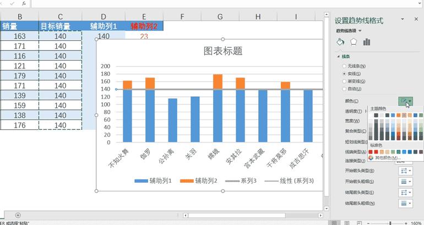Click vertical scrollbar up arrow
This screenshot has width=424, height=225.
click(327, 15)
